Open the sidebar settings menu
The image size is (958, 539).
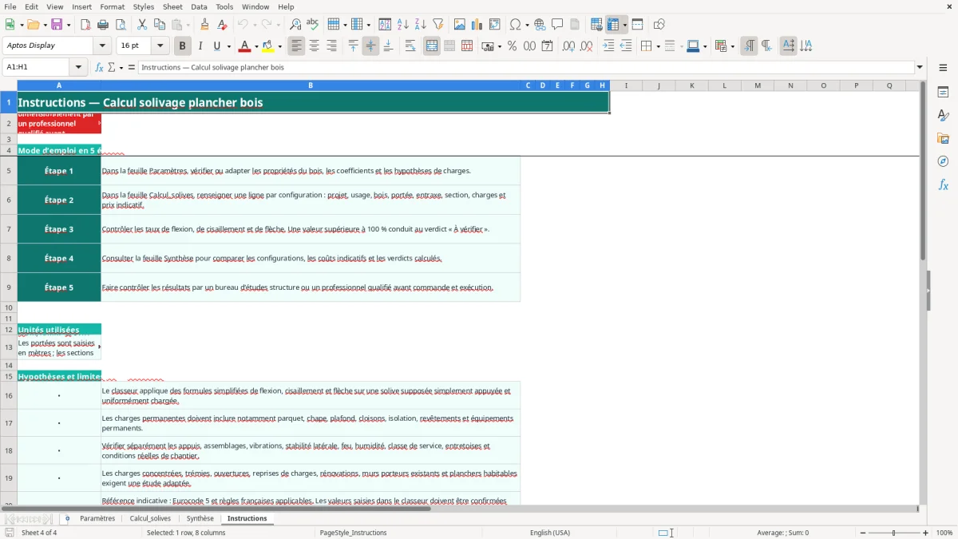943,67
